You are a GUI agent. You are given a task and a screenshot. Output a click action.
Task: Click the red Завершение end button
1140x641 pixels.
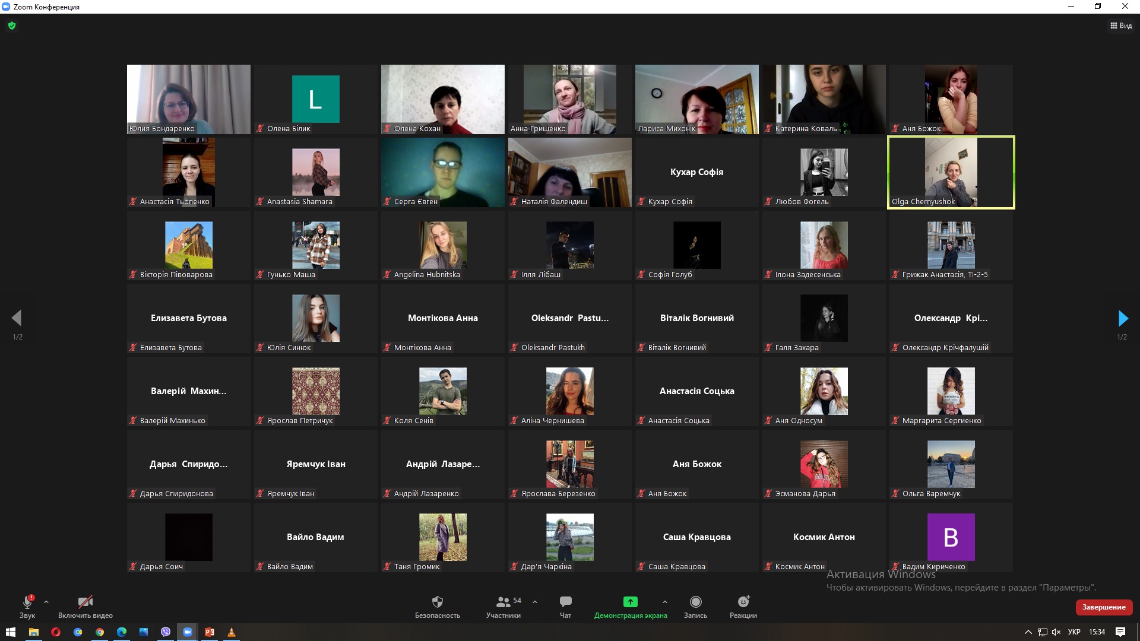(x=1103, y=607)
